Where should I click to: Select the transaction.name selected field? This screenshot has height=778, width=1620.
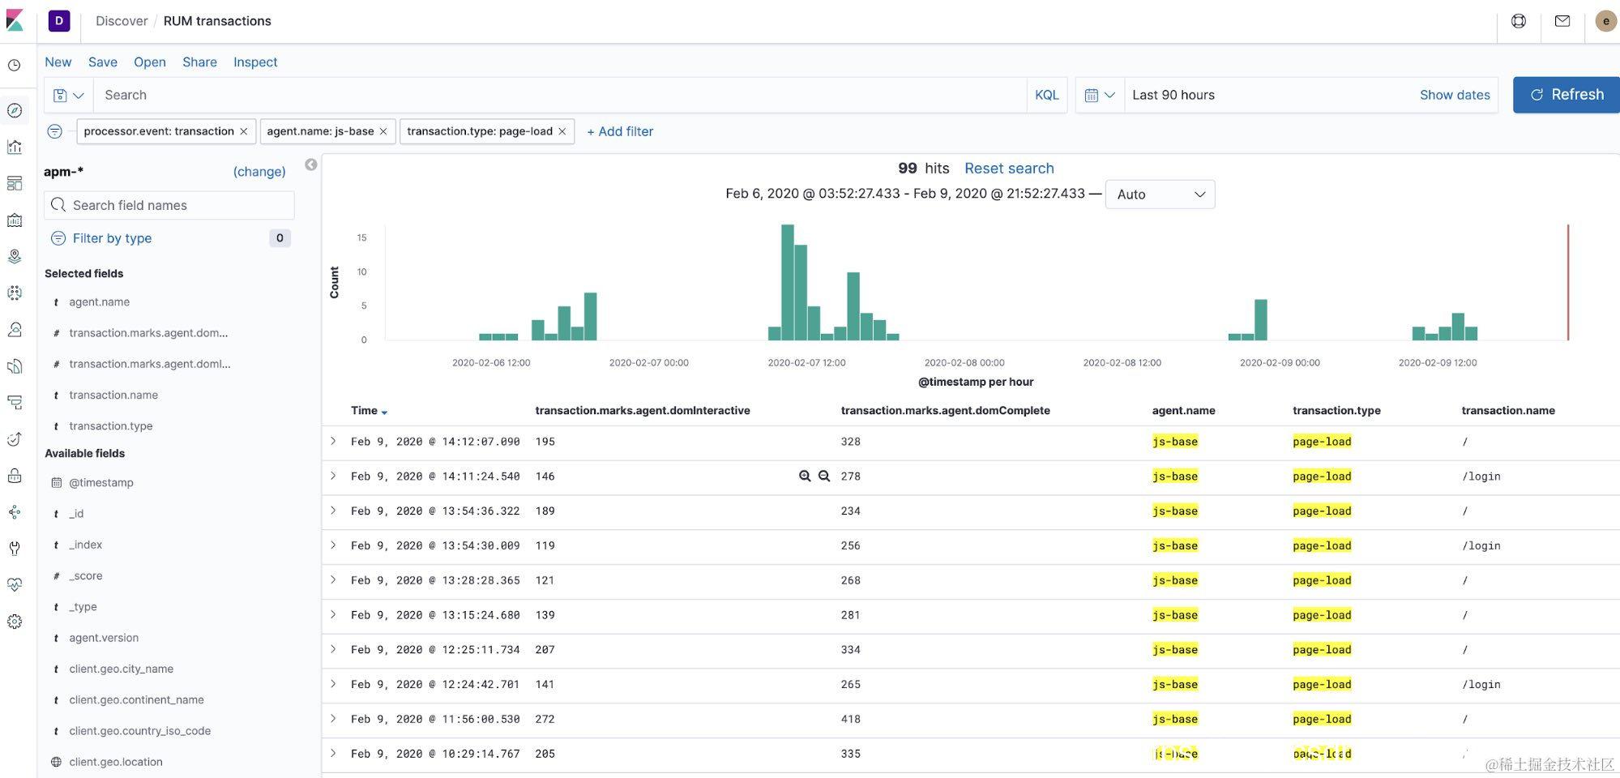[x=113, y=395]
